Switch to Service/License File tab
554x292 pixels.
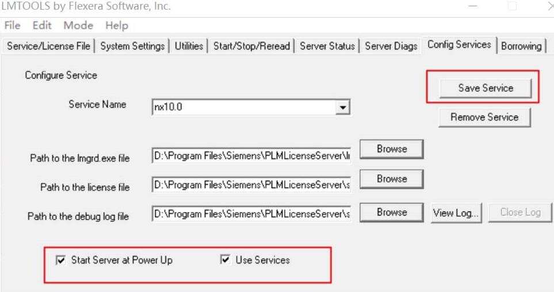tap(48, 46)
